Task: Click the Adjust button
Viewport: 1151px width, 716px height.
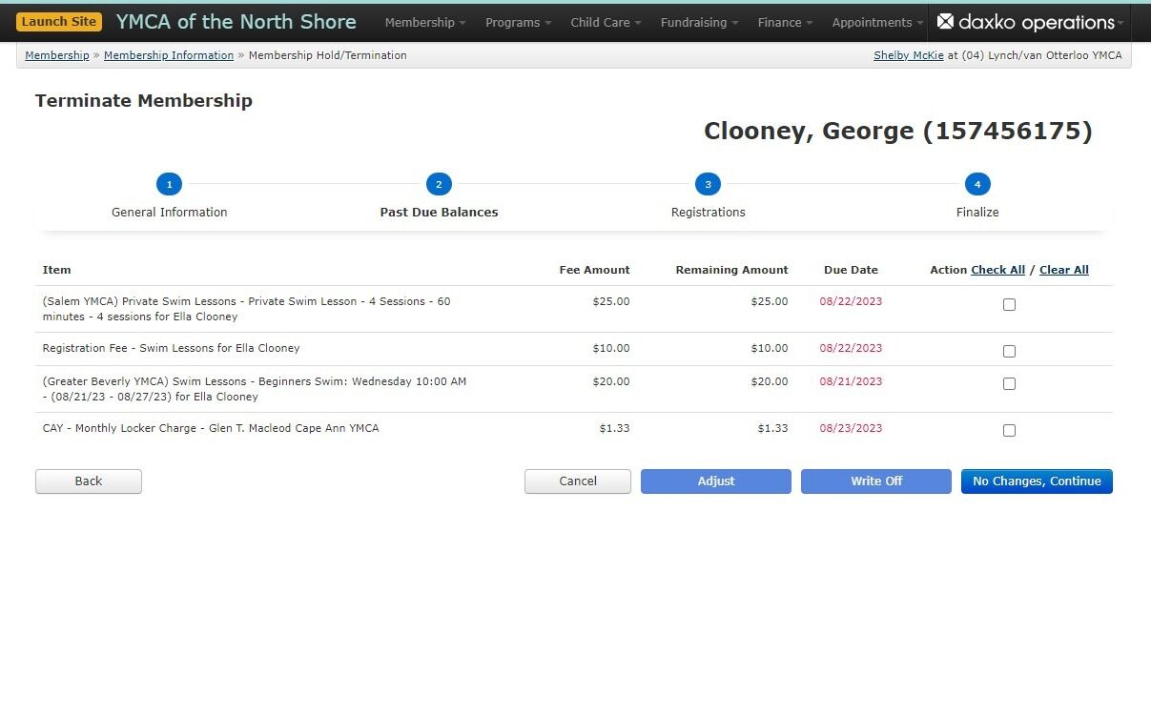Action: (716, 481)
